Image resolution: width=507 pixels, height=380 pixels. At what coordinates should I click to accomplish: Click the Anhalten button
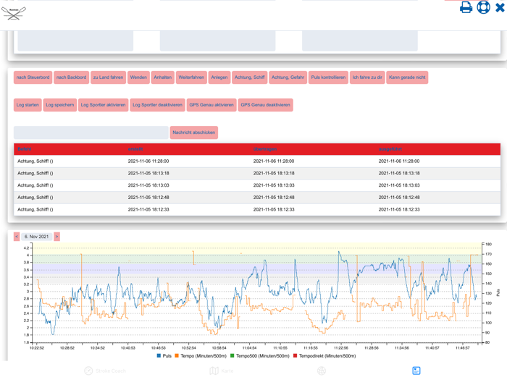(163, 77)
